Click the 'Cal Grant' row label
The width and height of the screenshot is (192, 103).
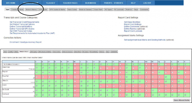click(5, 94)
